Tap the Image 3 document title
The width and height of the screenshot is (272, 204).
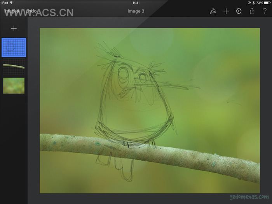[136, 11]
